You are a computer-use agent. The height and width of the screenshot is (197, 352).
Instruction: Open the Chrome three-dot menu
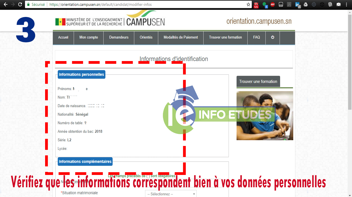click(x=347, y=4)
